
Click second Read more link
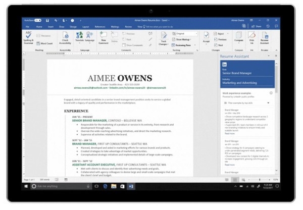point(230,165)
